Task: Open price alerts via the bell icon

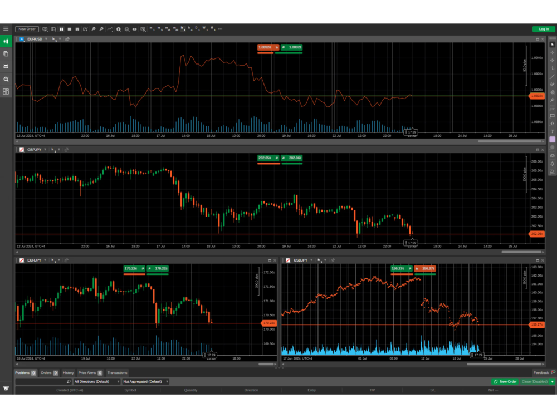Action: pyautogui.click(x=551, y=163)
